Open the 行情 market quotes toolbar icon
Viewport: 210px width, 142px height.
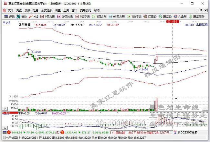tap(9, 17)
